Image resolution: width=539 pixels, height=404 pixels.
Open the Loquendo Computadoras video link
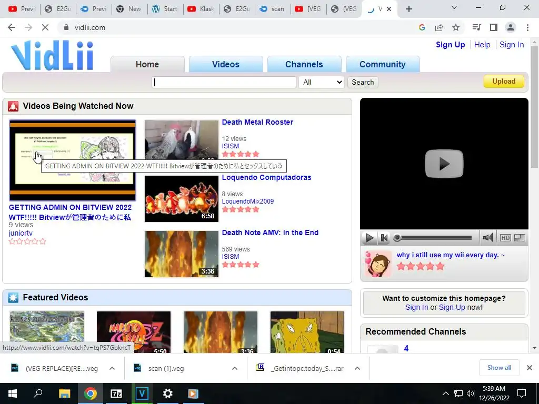266,178
